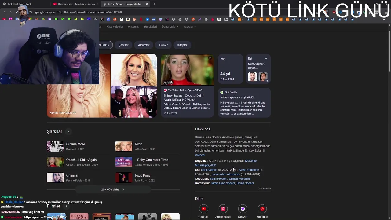
Task: Open the Araçlar dropdown
Action: click(190, 27)
